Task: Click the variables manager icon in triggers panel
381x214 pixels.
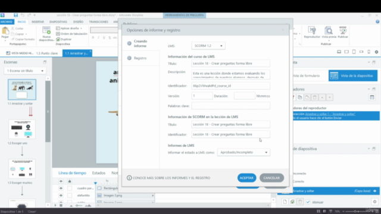Action: click(372, 97)
